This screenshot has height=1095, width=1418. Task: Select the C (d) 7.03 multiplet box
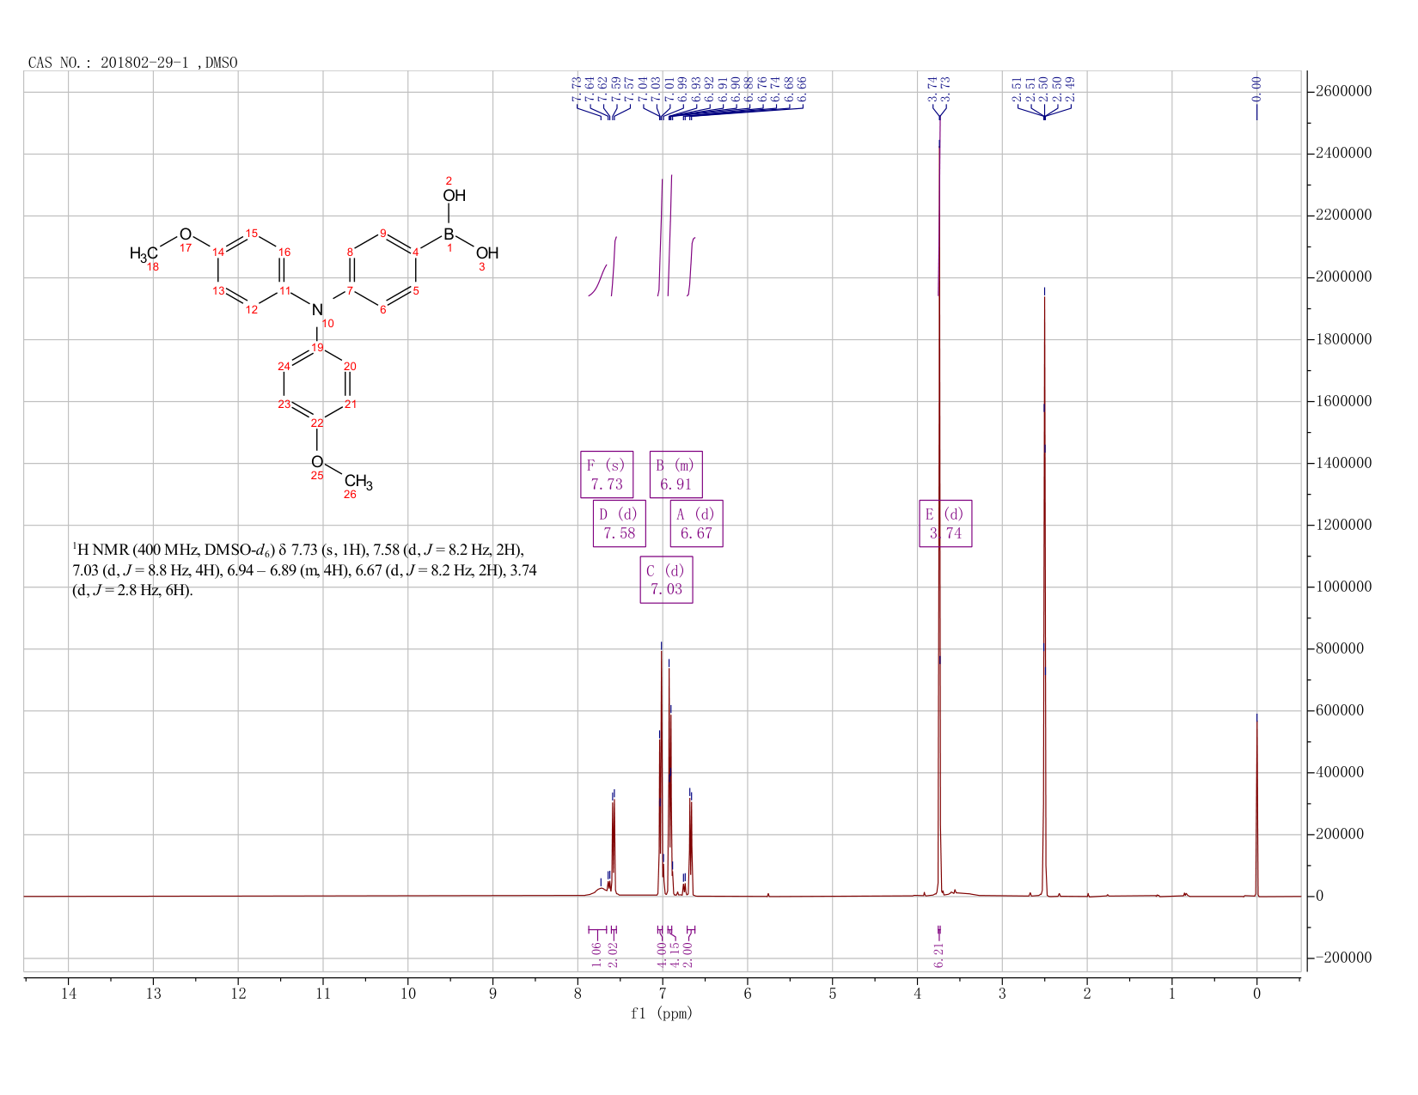(666, 580)
